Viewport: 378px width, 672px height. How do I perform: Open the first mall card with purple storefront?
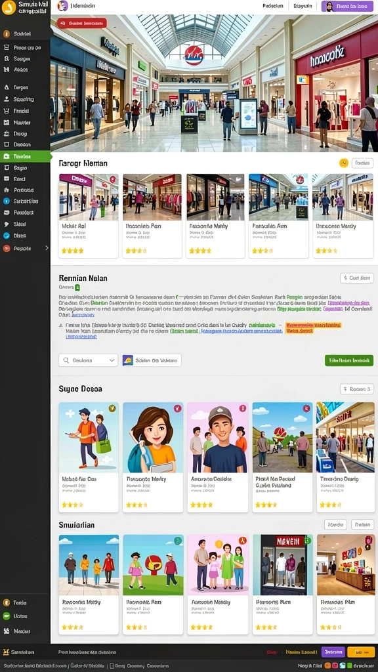coord(88,215)
